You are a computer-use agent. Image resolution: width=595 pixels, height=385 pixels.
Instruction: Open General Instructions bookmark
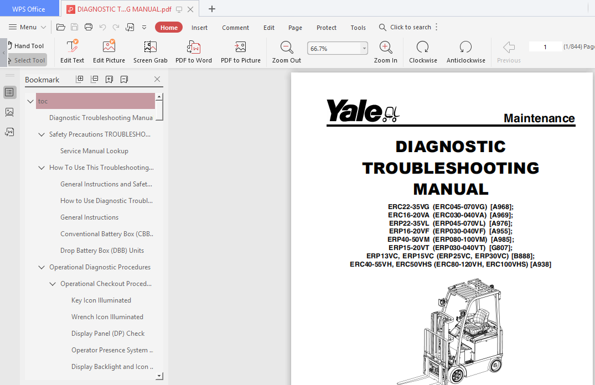pos(90,217)
